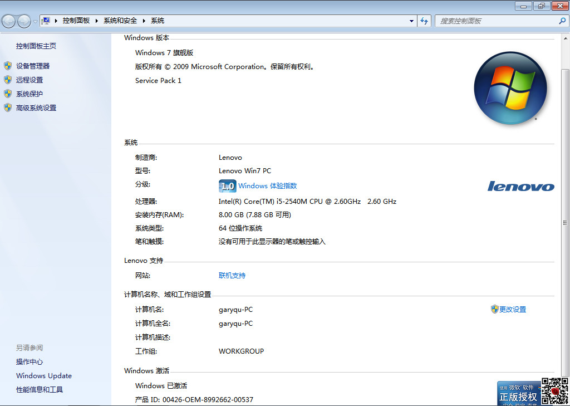Open Windows Update link
The height and width of the screenshot is (406, 570).
tap(44, 376)
